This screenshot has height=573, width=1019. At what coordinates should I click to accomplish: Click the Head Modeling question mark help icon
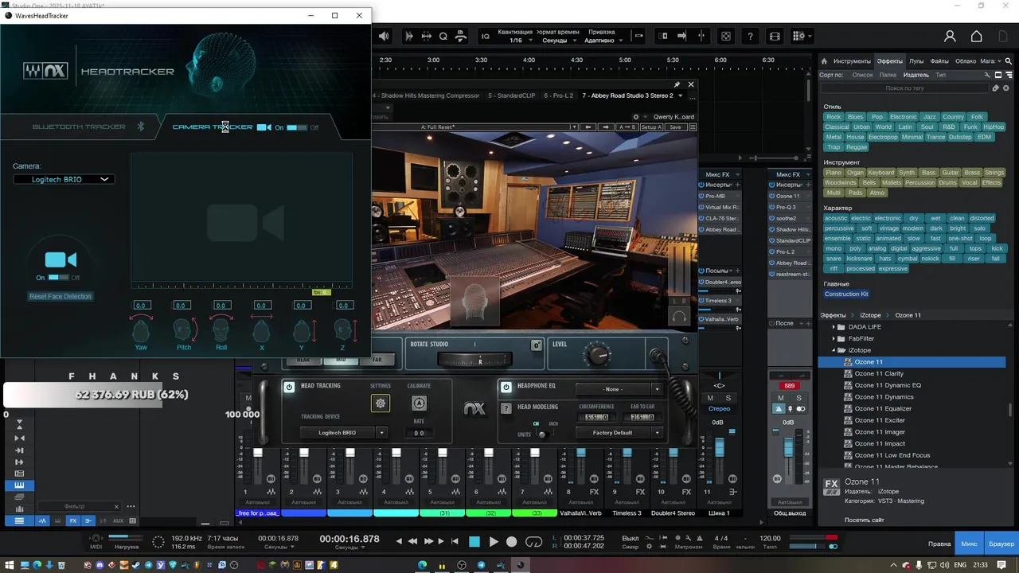(x=506, y=408)
